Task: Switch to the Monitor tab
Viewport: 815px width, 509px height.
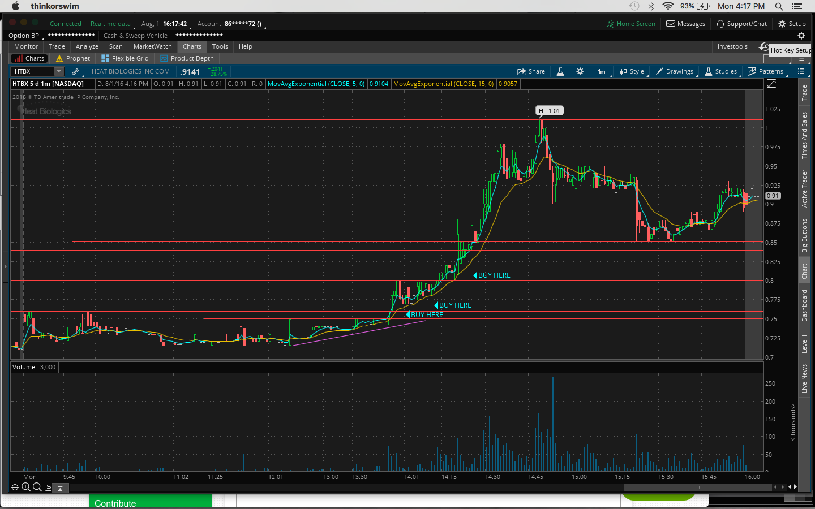Action: point(26,46)
